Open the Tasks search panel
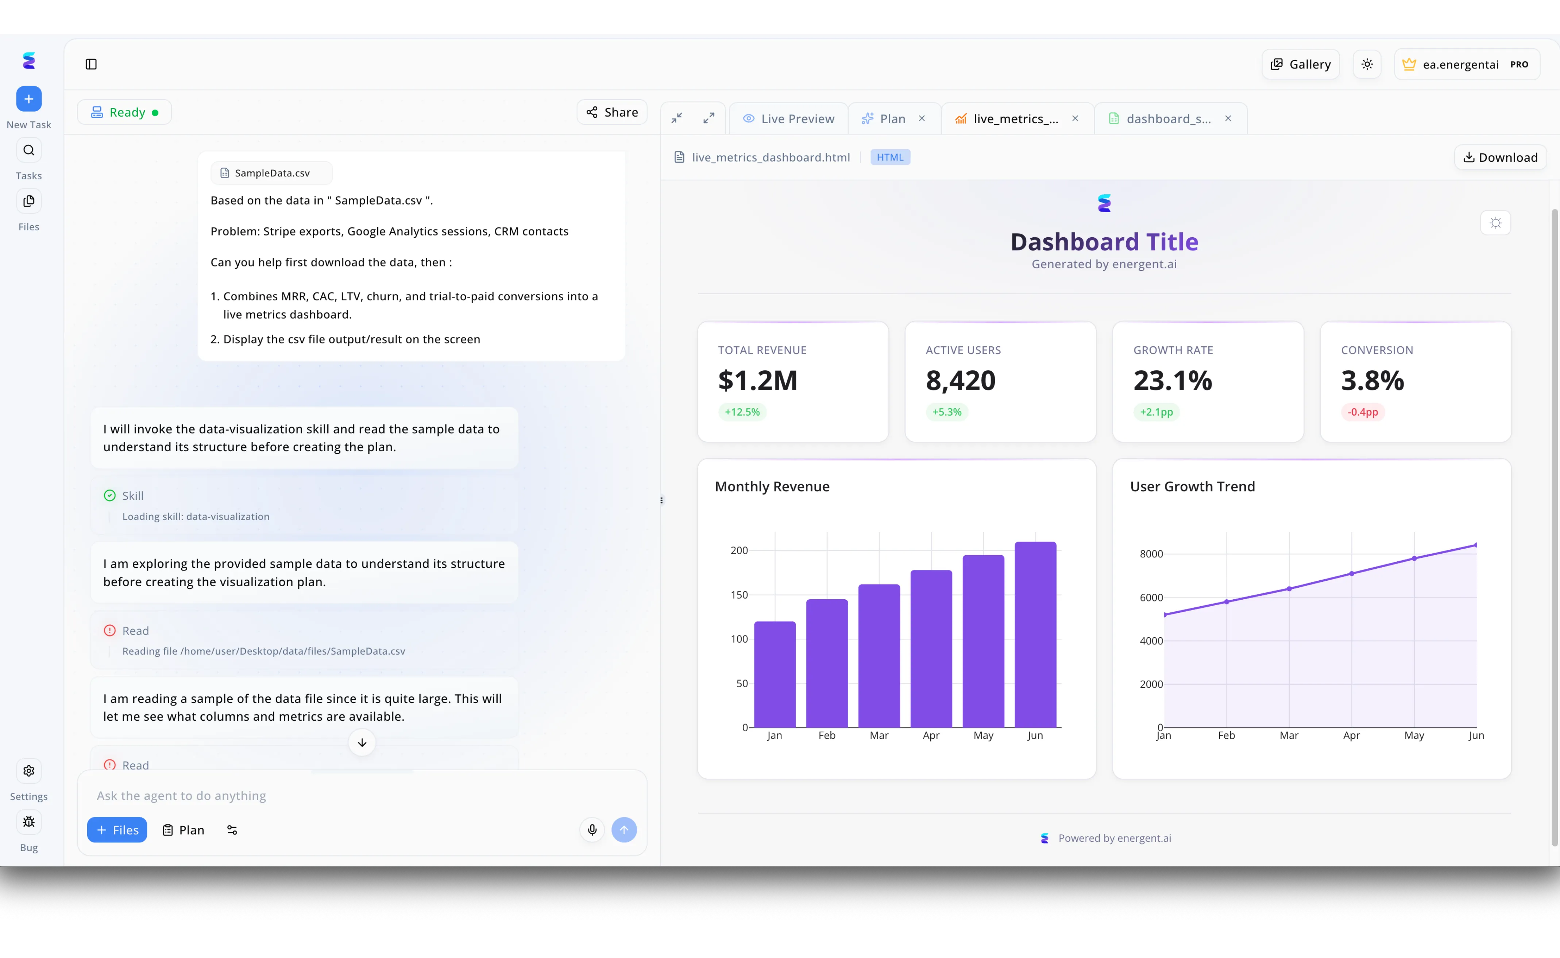The height and width of the screenshot is (958, 1560). pyautogui.click(x=28, y=150)
